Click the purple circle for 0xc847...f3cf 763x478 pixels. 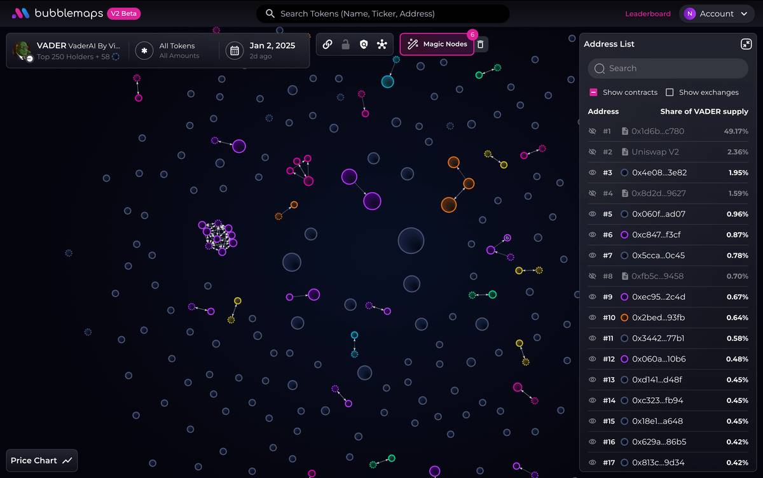coord(624,235)
